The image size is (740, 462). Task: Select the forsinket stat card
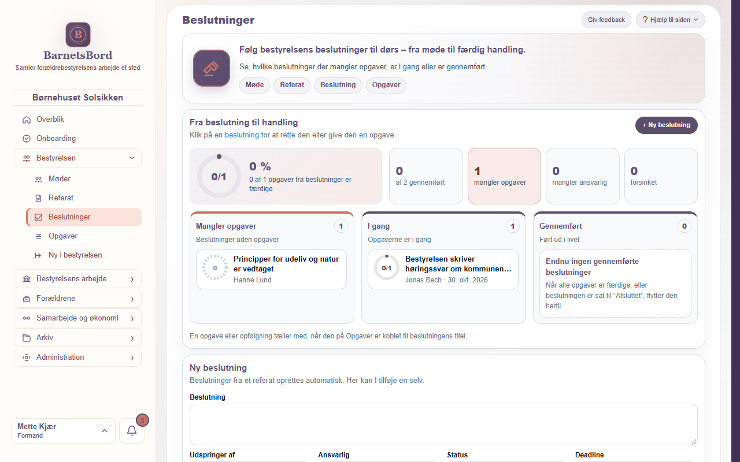(x=661, y=176)
